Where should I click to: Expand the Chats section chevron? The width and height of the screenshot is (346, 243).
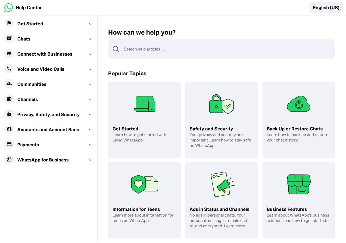90,39
